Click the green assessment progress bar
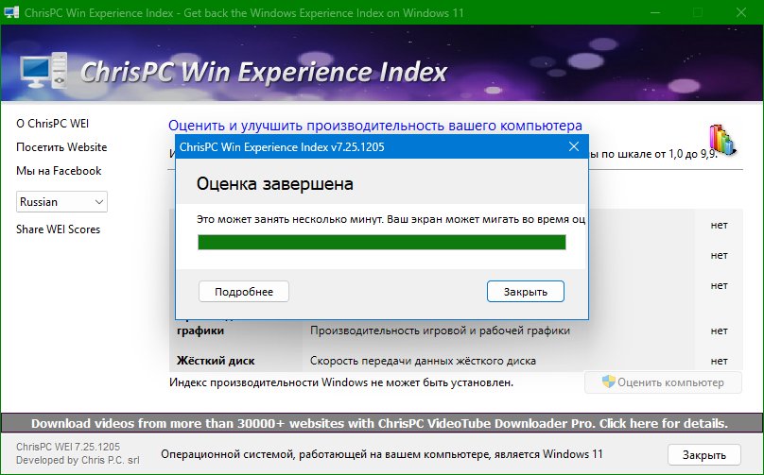 381,243
